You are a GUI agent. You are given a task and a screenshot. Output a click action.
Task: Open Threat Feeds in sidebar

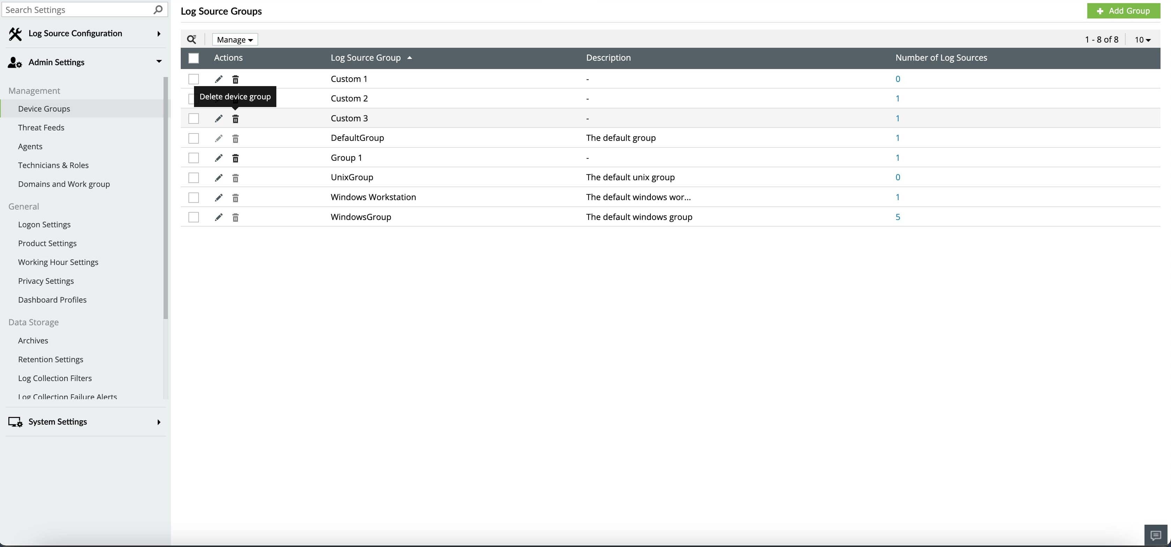41,128
